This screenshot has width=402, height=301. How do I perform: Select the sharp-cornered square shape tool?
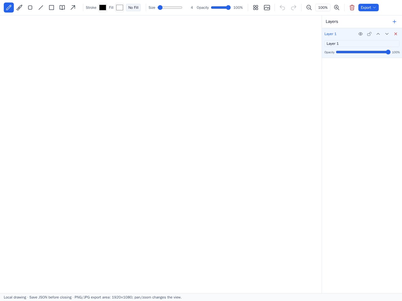click(52, 8)
